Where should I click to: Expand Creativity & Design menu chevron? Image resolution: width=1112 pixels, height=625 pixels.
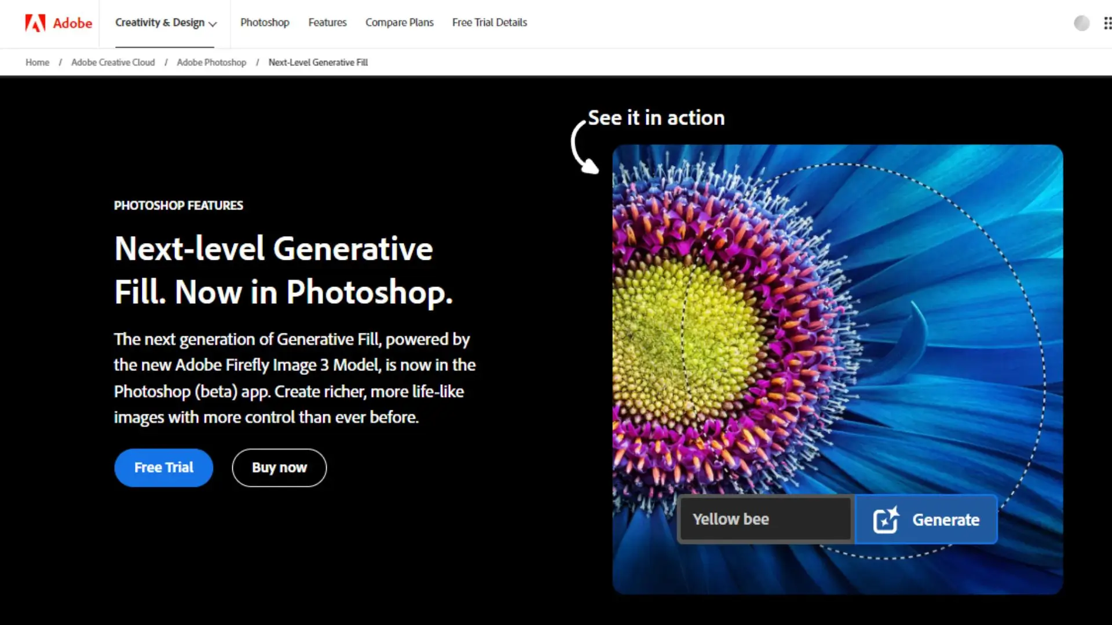pos(213,24)
